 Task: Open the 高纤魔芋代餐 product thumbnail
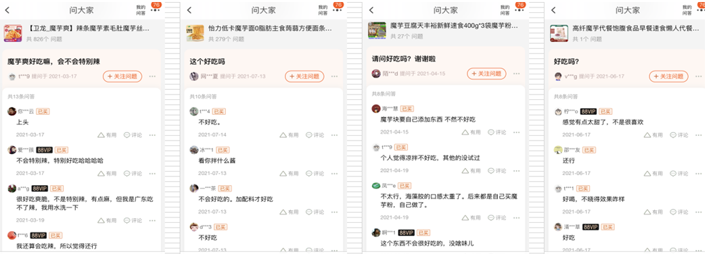pos(559,33)
